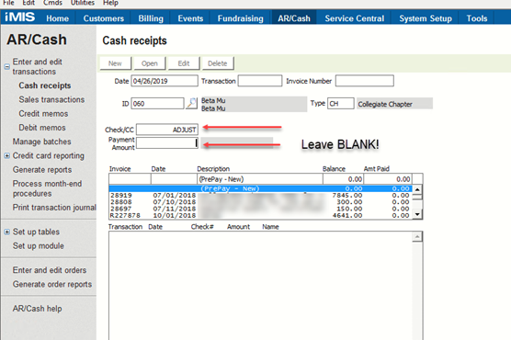511x340 pixels.
Task: Open the Billing tab
Action: pos(151,18)
